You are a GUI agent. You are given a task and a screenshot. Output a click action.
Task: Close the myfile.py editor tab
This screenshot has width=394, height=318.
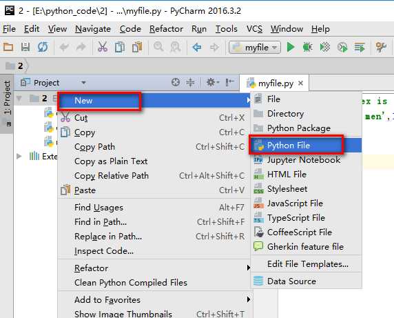pyautogui.click(x=300, y=83)
